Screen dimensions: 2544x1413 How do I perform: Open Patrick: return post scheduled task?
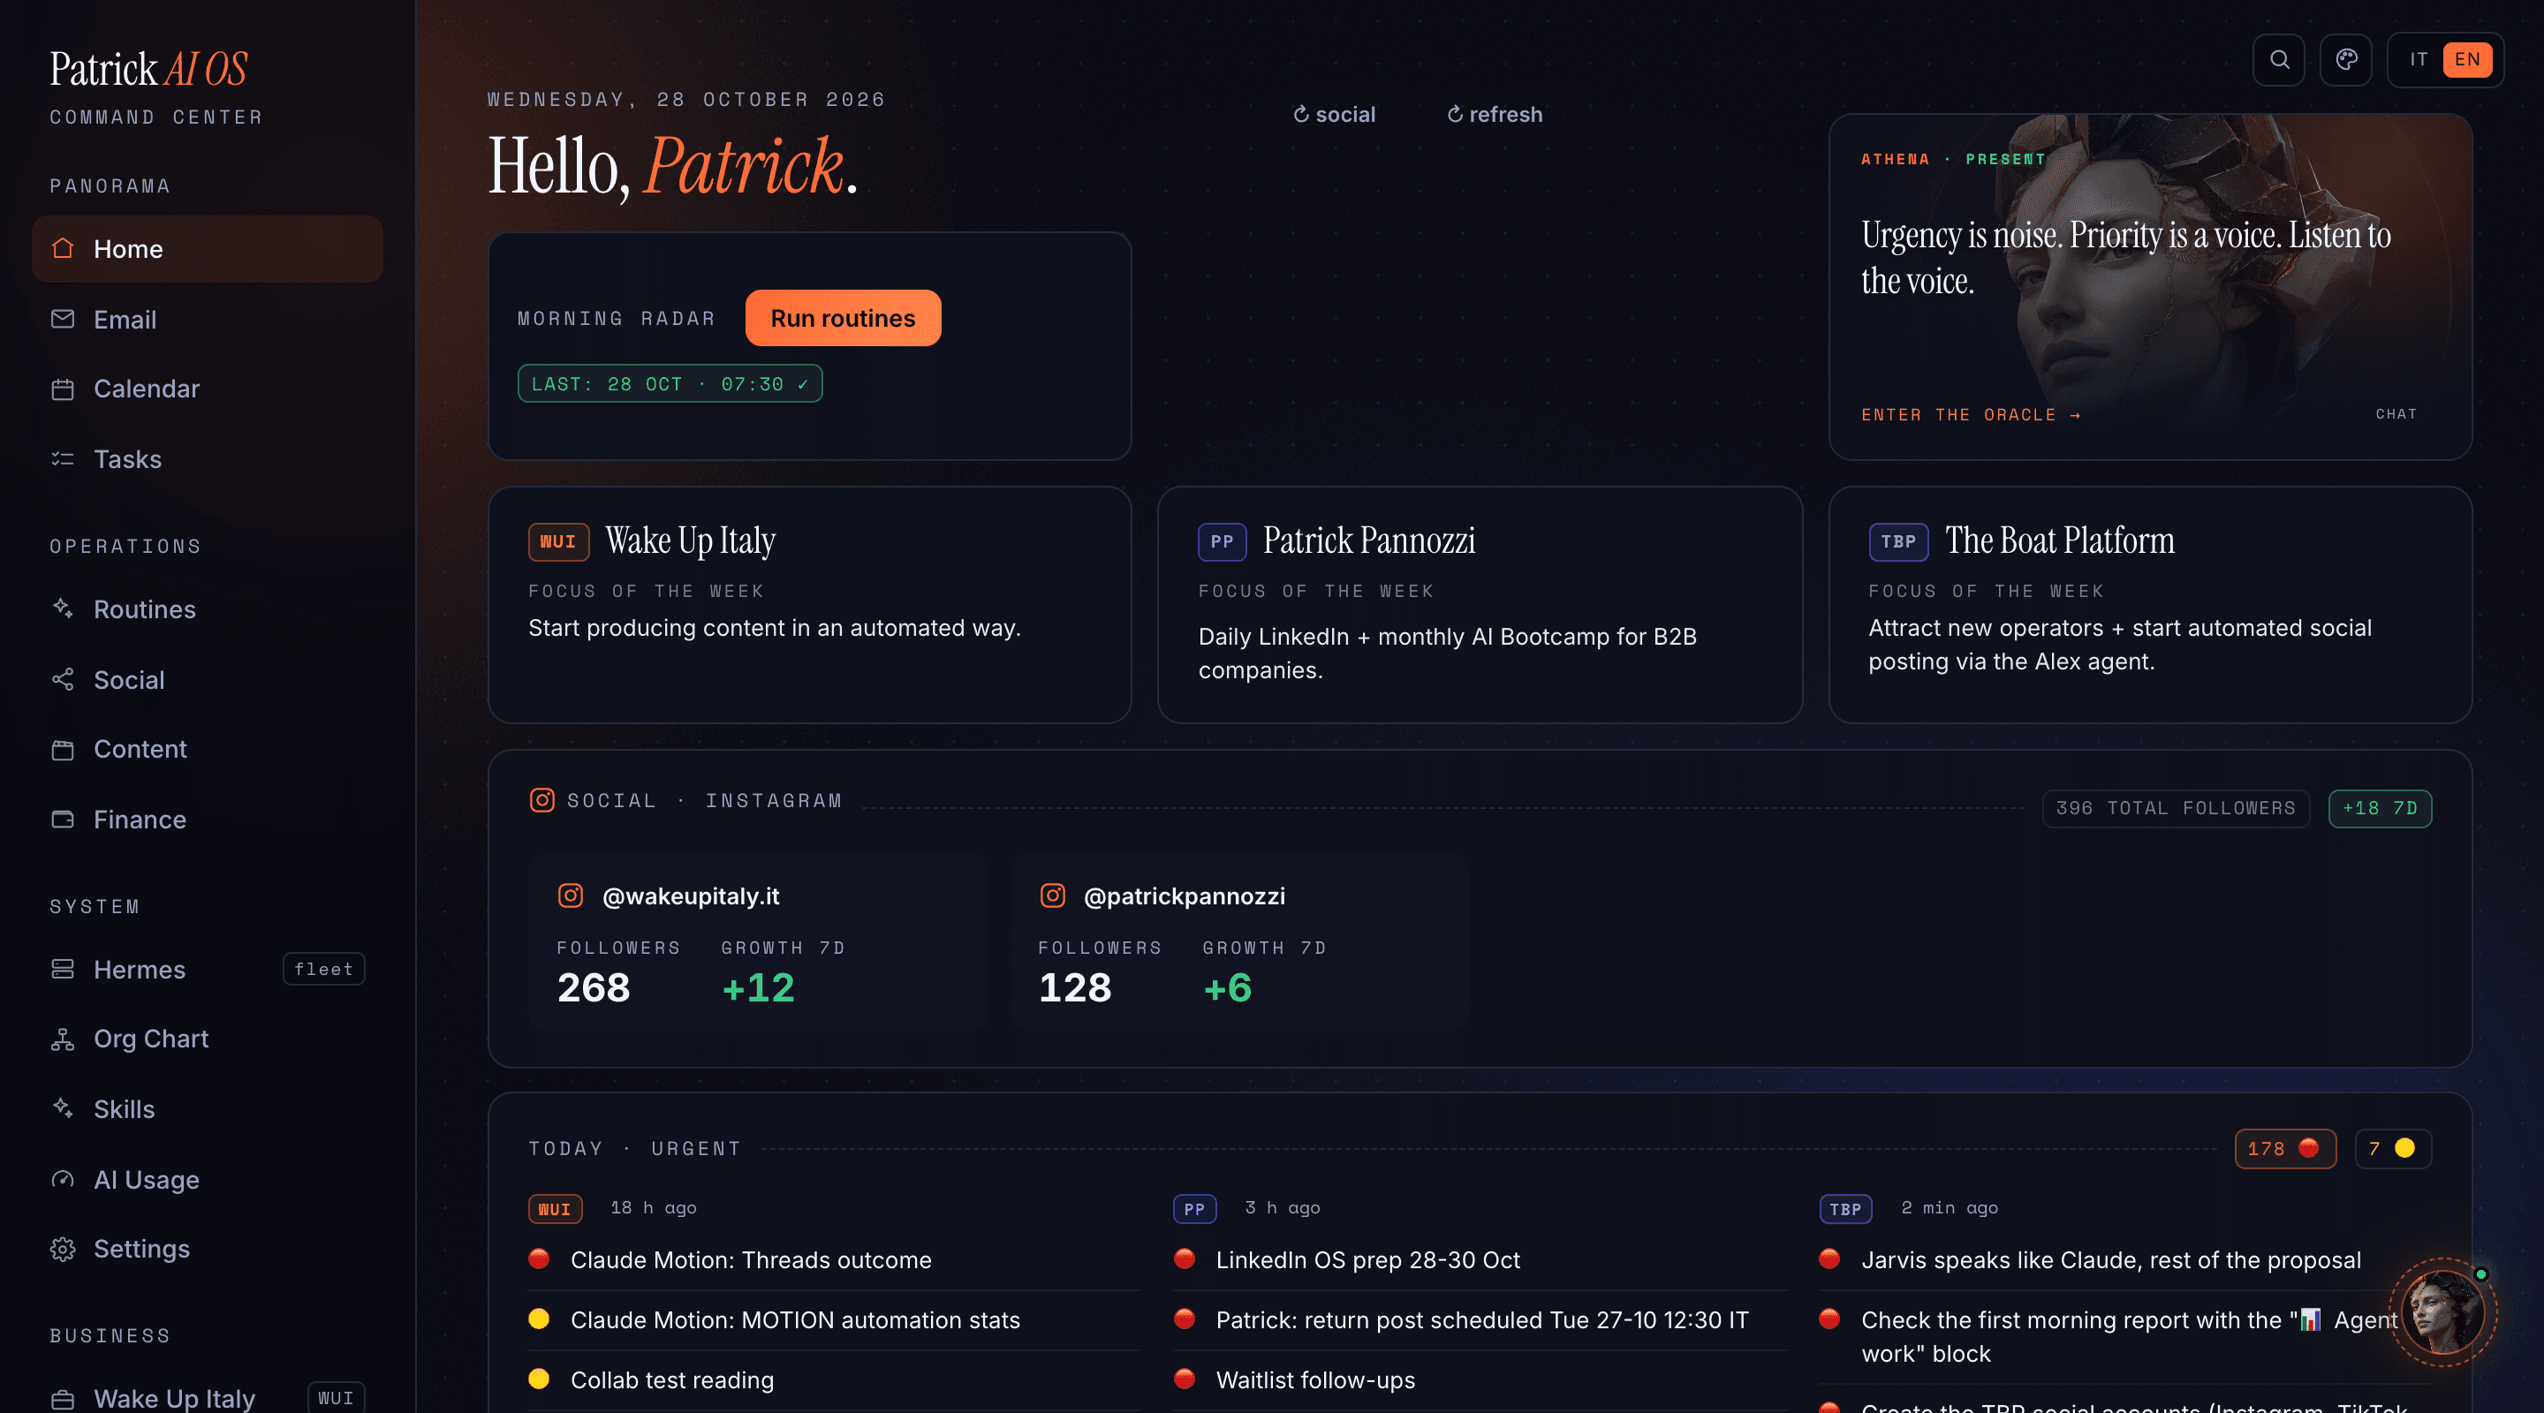tap(1480, 1320)
